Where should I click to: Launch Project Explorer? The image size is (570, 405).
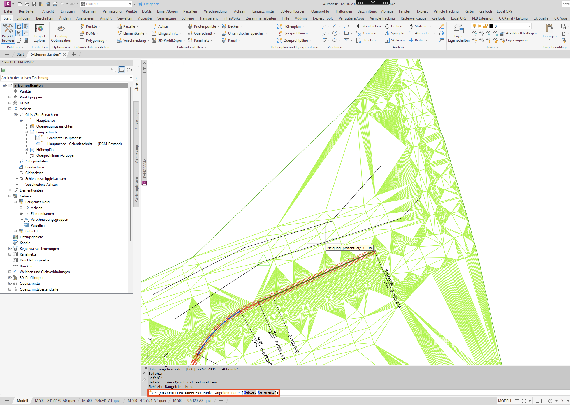coord(40,33)
